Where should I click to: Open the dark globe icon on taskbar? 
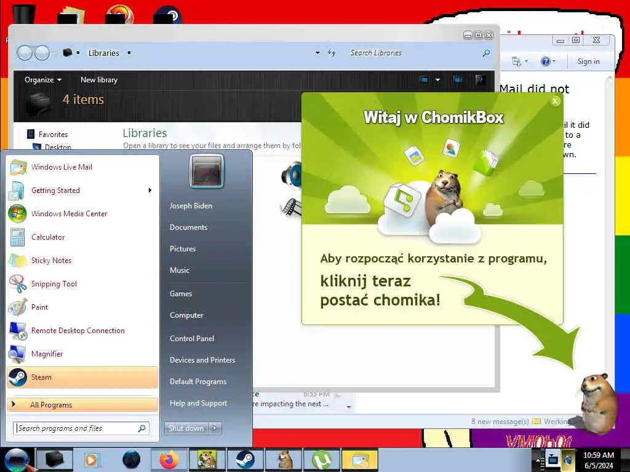(x=132, y=460)
